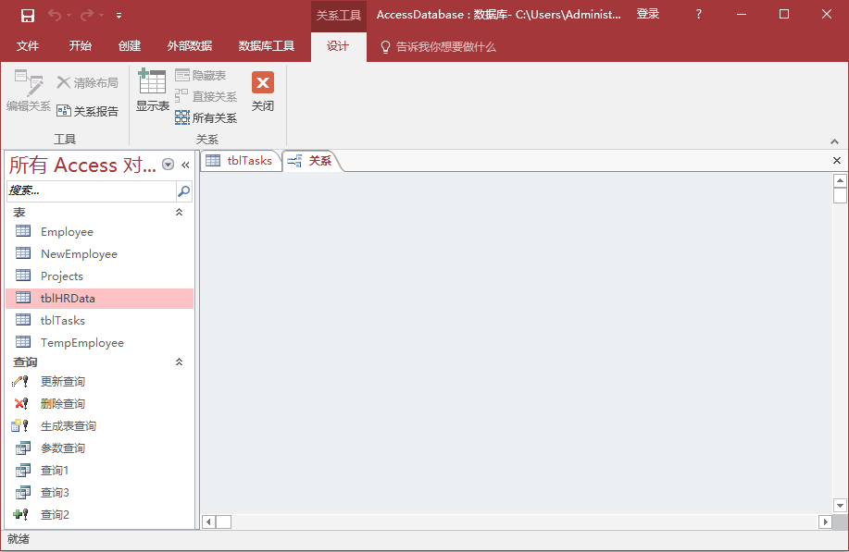
Task: Click All Relationships (所有关系) icon
Action: (206, 117)
